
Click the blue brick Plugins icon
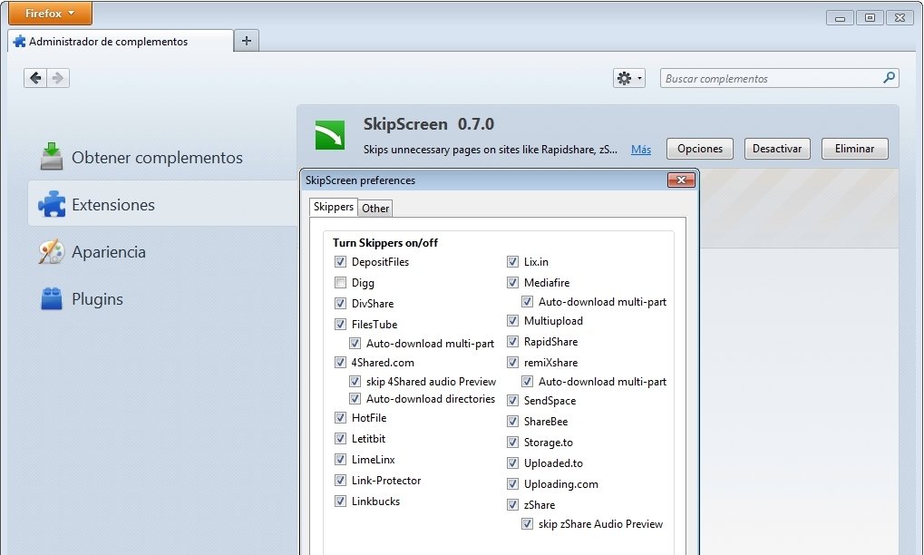tap(52, 298)
